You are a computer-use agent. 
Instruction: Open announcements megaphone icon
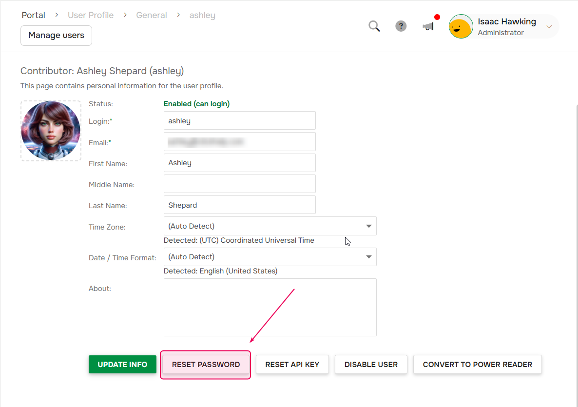pyautogui.click(x=428, y=26)
